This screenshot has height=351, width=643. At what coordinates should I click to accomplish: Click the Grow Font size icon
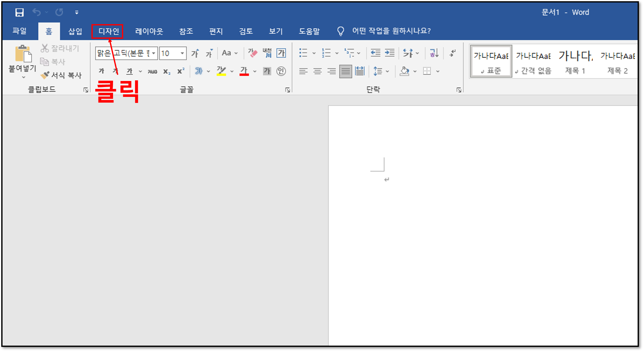pyautogui.click(x=195, y=53)
